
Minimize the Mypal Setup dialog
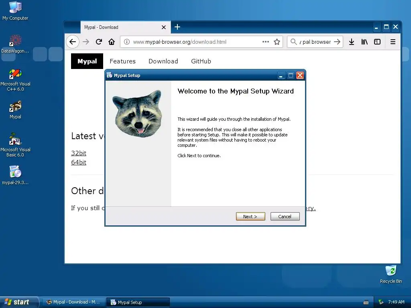click(x=281, y=75)
